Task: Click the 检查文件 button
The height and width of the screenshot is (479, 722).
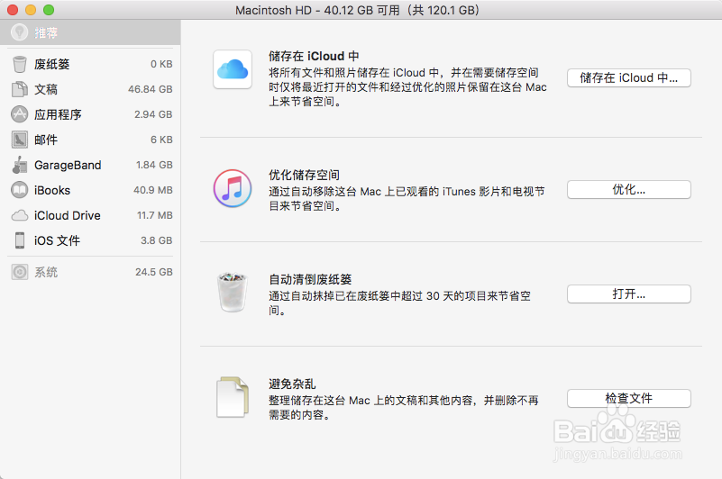Action: click(628, 399)
